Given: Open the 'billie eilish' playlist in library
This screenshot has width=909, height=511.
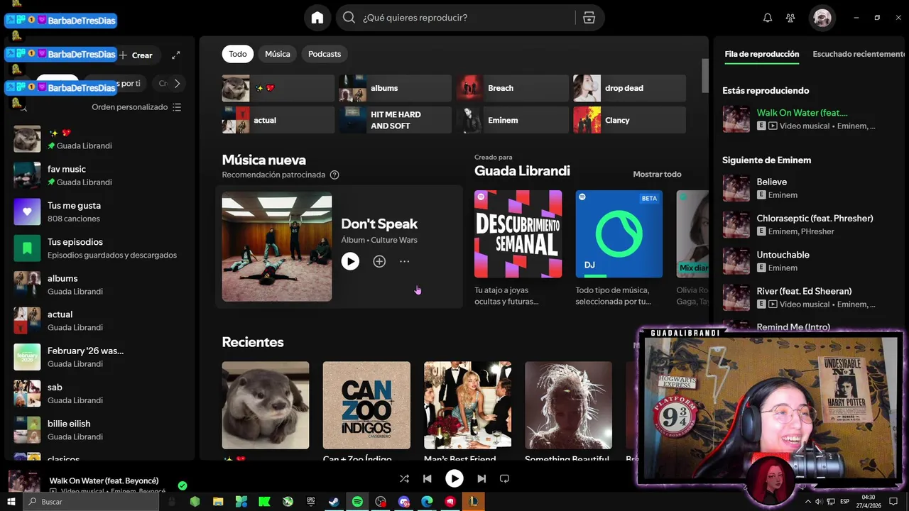Looking at the screenshot, I should (99, 429).
